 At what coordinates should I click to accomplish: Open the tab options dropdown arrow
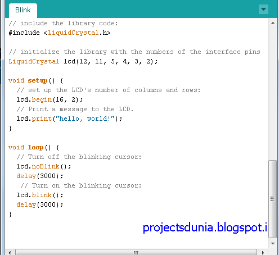pyautogui.click(x=263, y=9)
